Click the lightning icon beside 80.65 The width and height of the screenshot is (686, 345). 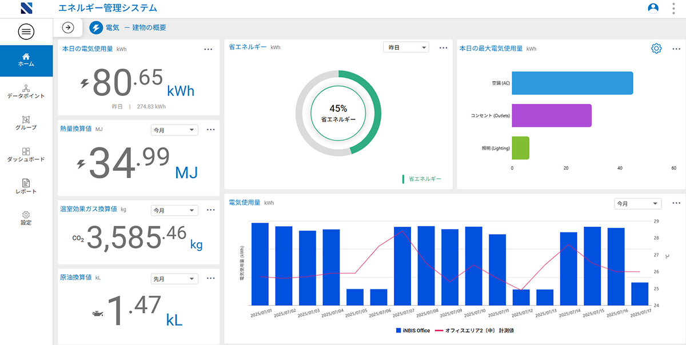[85, 83]
